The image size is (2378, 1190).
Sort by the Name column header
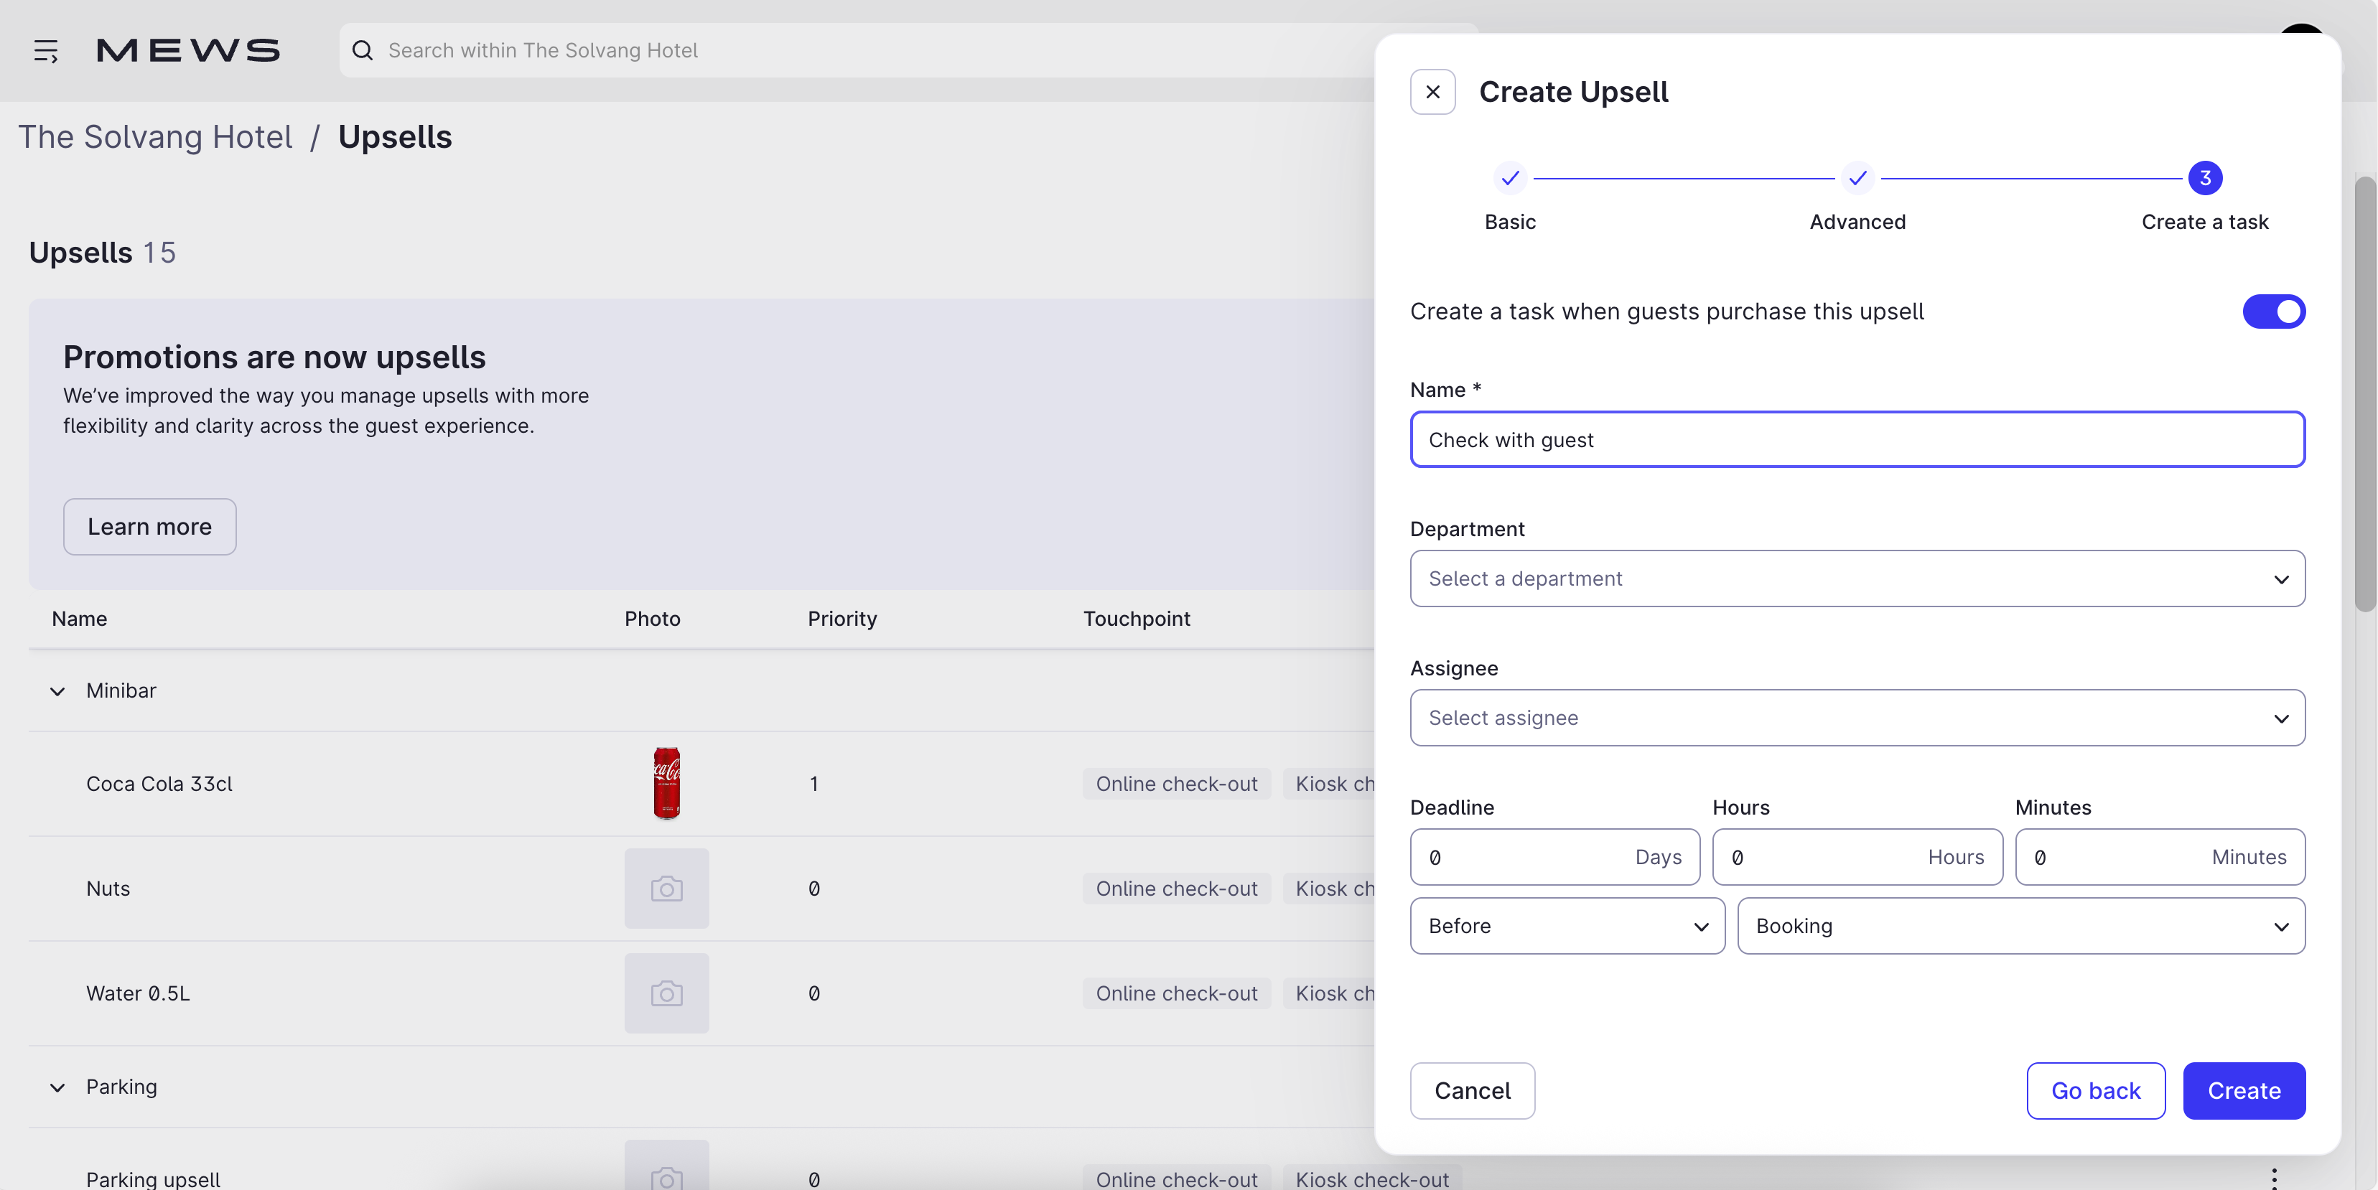tap(80, 619)
